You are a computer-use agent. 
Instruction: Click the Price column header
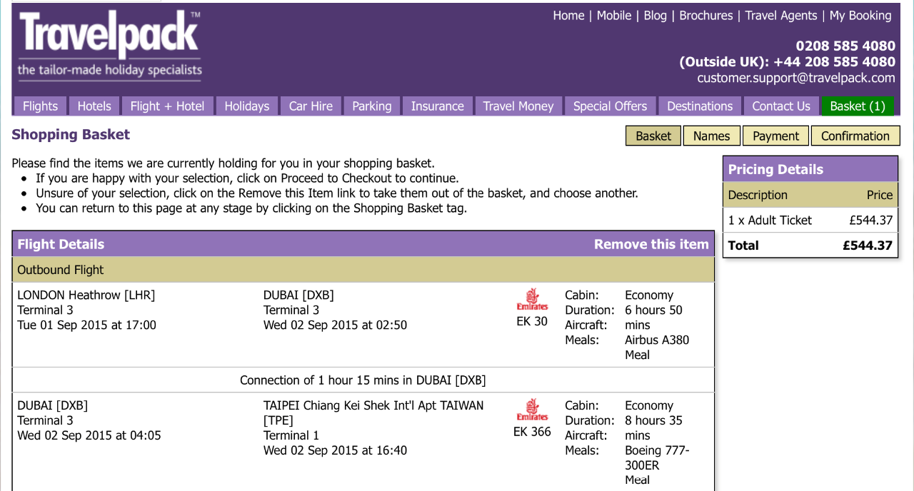(x=880, y=195)
